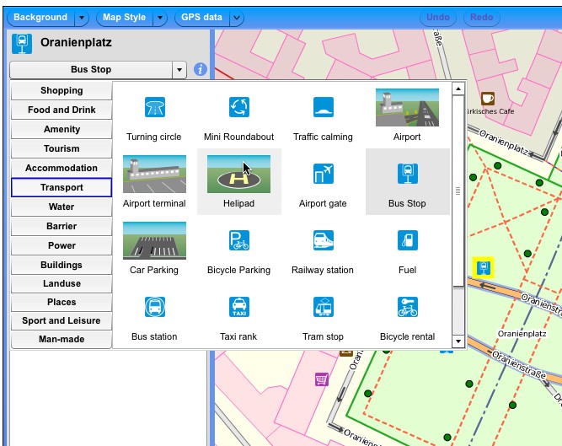Select the Taxi rank icon

point(238,307)
